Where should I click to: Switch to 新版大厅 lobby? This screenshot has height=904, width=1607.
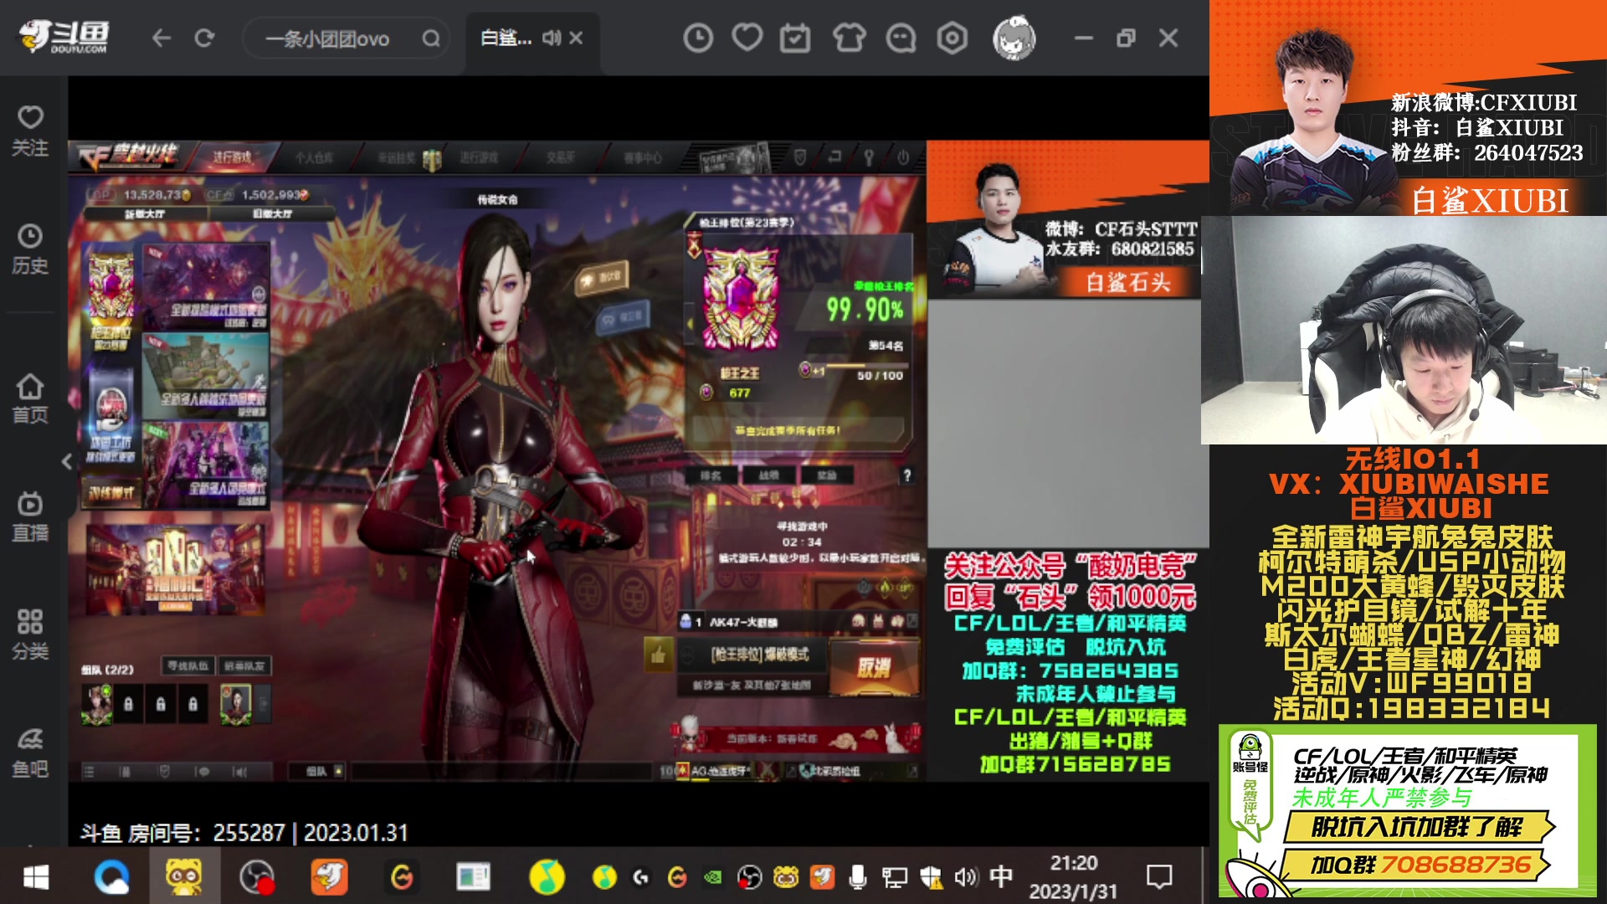tap(145, 214)
